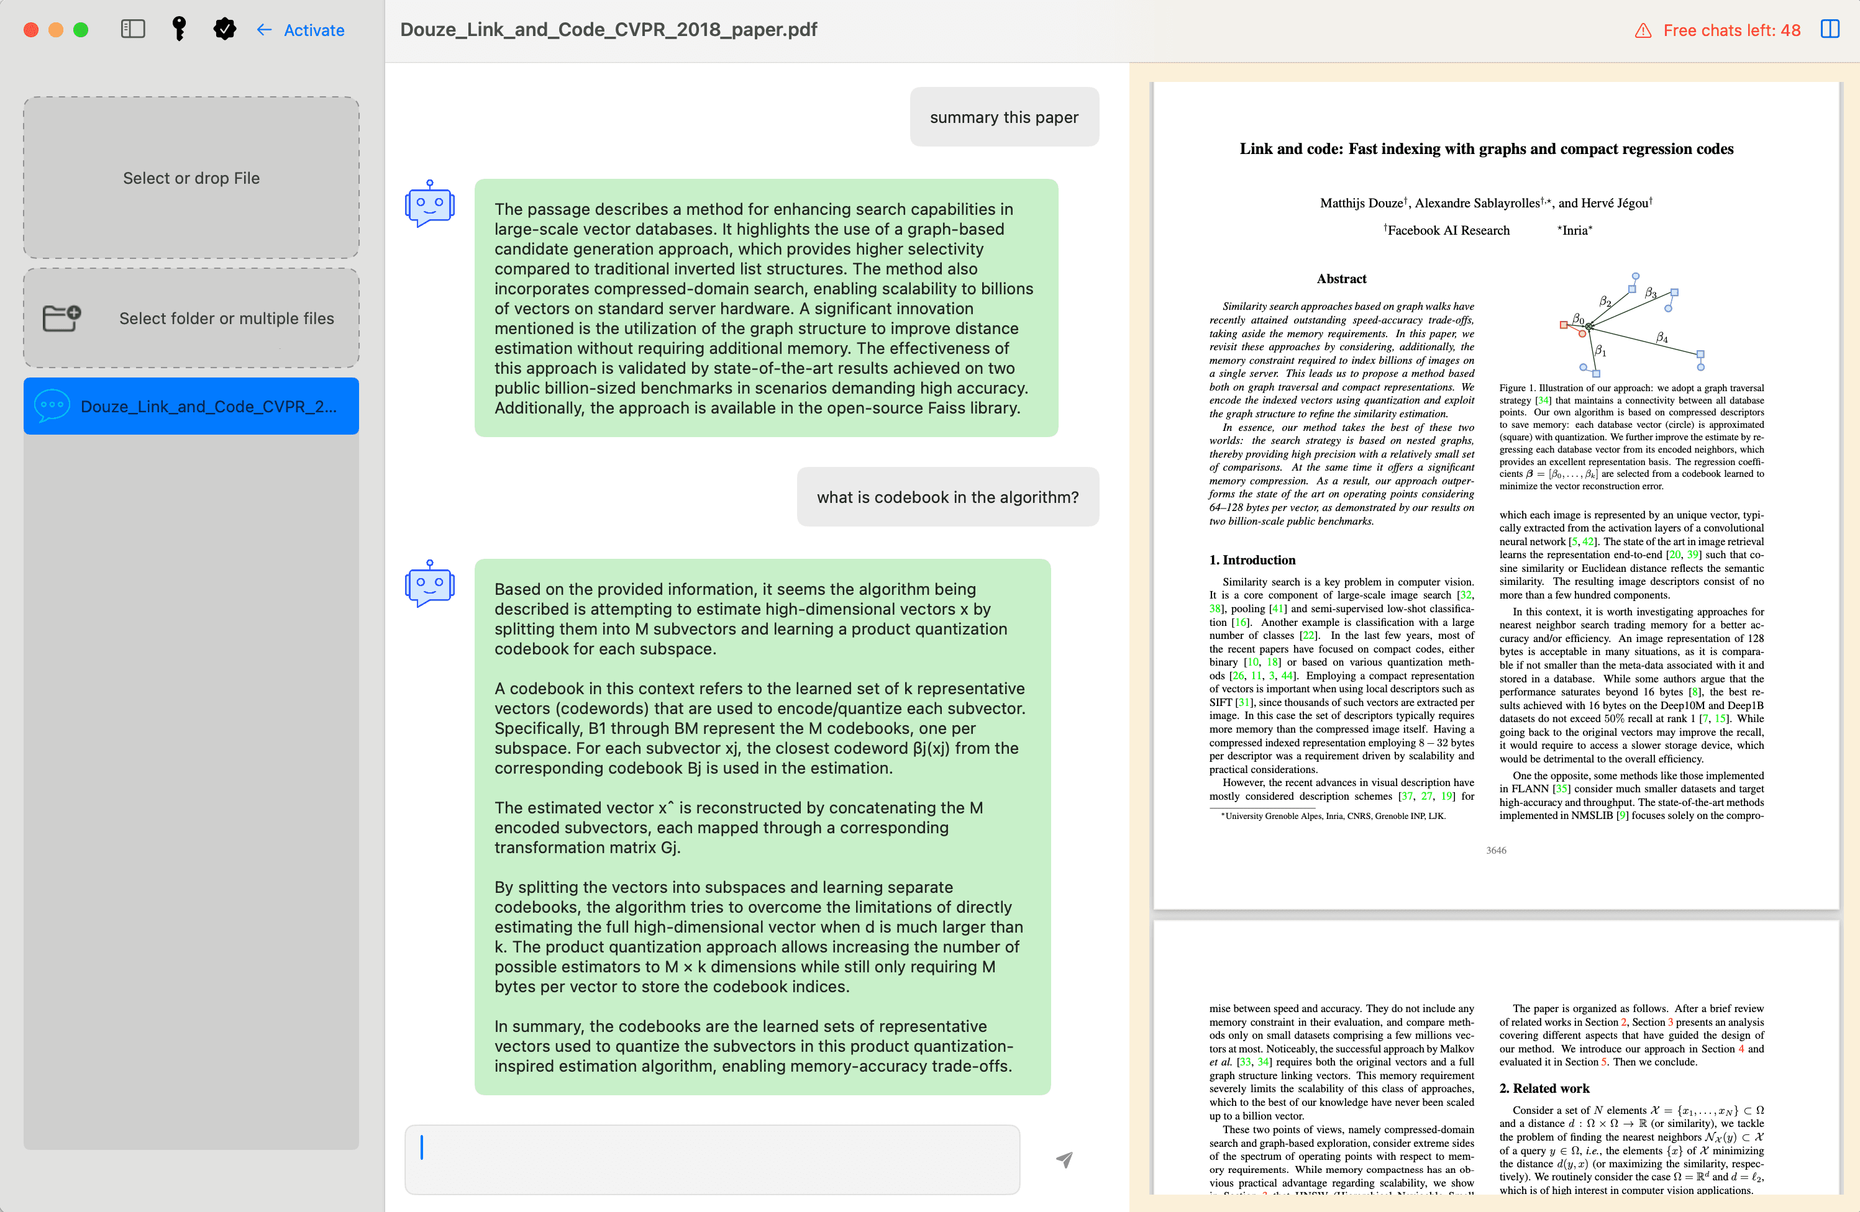The image size is (1860, 1212).
Task: Click the Section 4 reference link in the PDF
Action: (1741, 1049)
